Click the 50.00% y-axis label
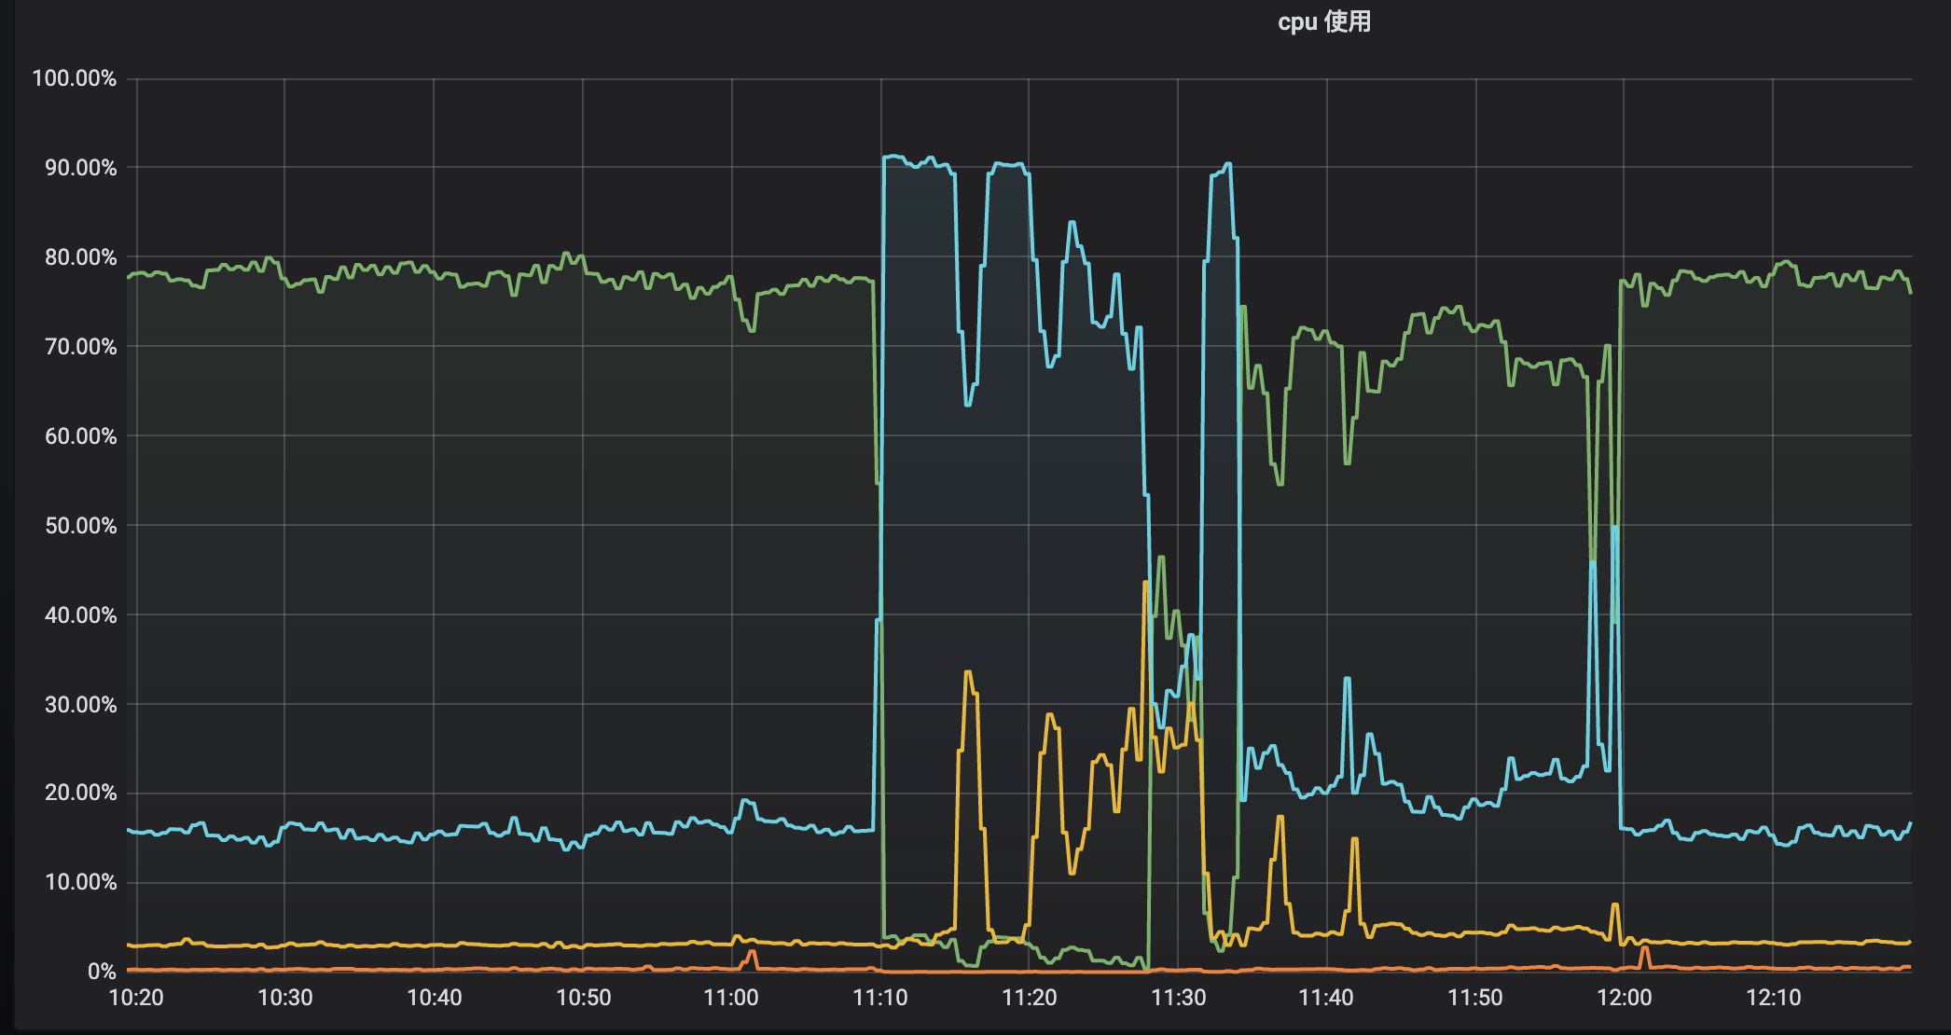Screen dimensions: 1951x1035 point(81,526)
